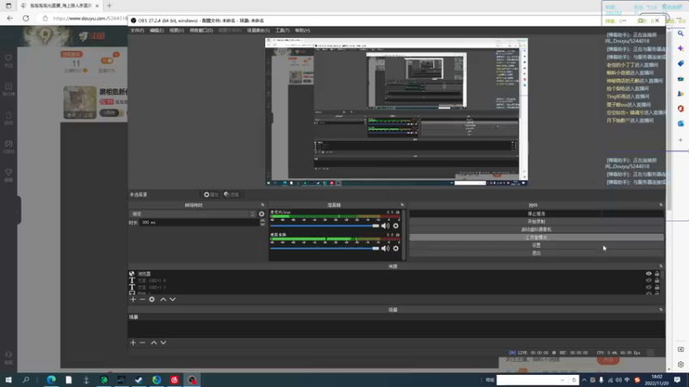Click the studio mode button
The height and width of the screenshot is (387, 689).
pyautogui.click(x=536, y=237)
